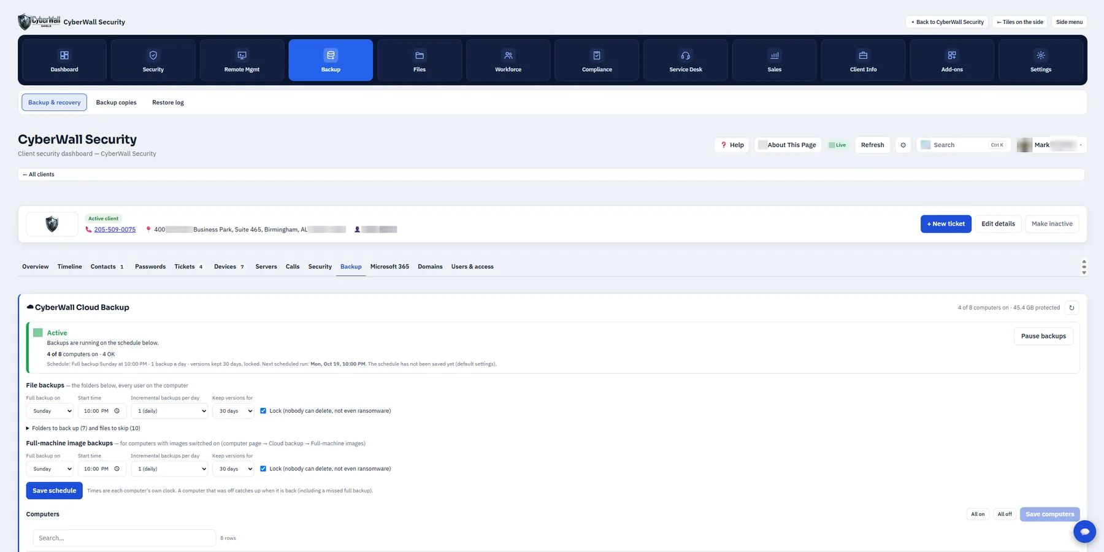Open the Microsoft 365 client tab
Viewport: 1104px width, 552px height.
[x=389, y=267]
